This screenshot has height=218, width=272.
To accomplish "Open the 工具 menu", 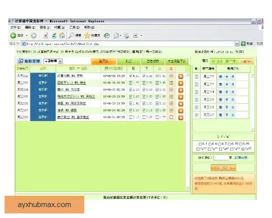I will [75, 27].
